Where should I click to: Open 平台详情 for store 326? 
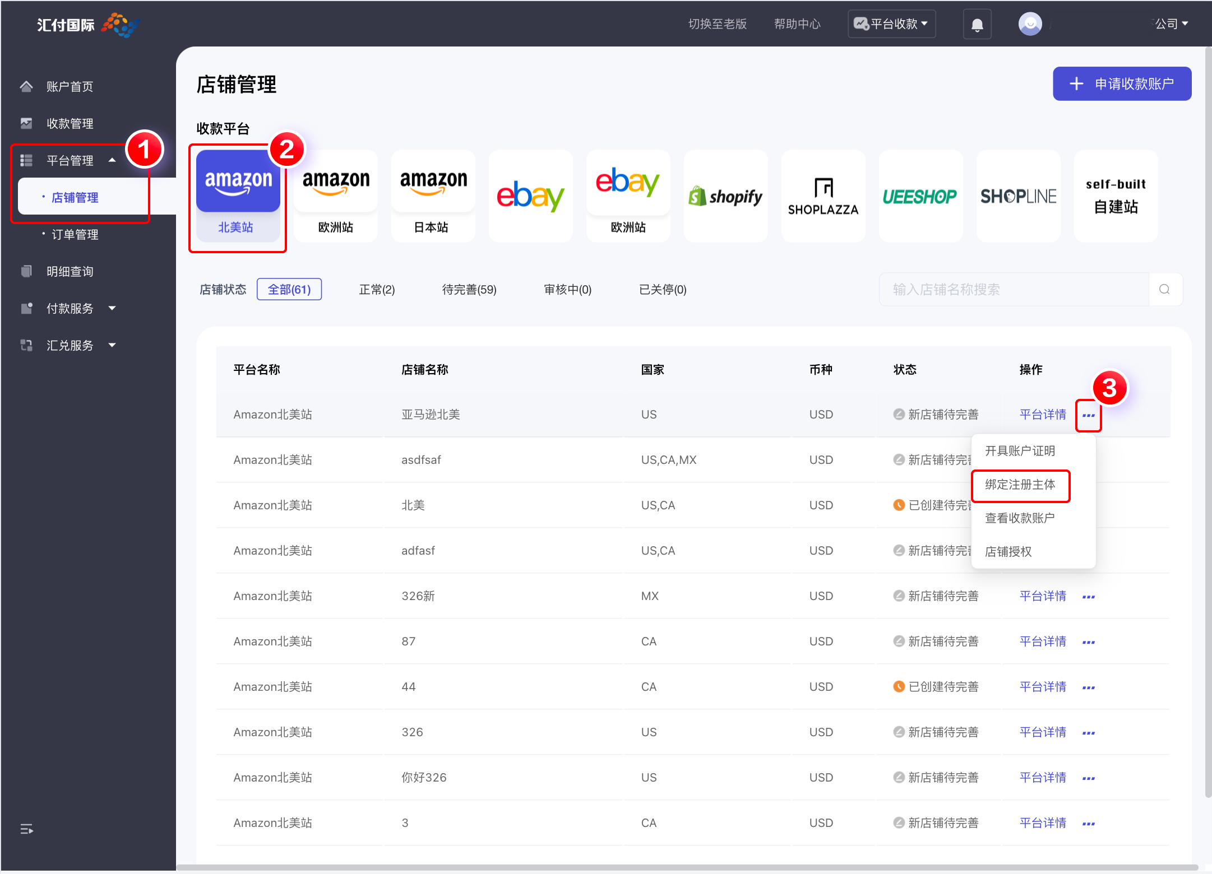1043,732
